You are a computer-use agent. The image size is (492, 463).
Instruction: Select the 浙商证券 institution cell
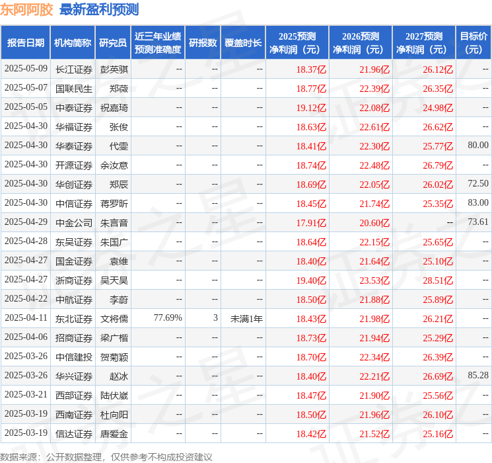[x=74, y=280]
